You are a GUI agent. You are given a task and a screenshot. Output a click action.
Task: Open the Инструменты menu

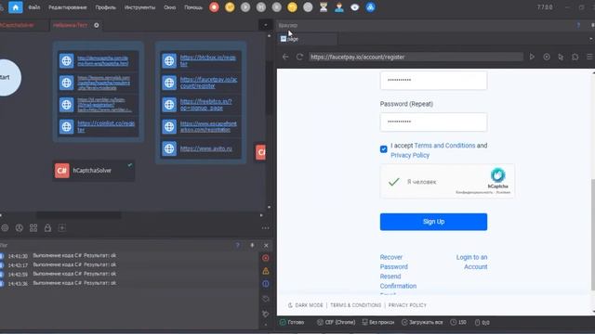tap(139, 7)
